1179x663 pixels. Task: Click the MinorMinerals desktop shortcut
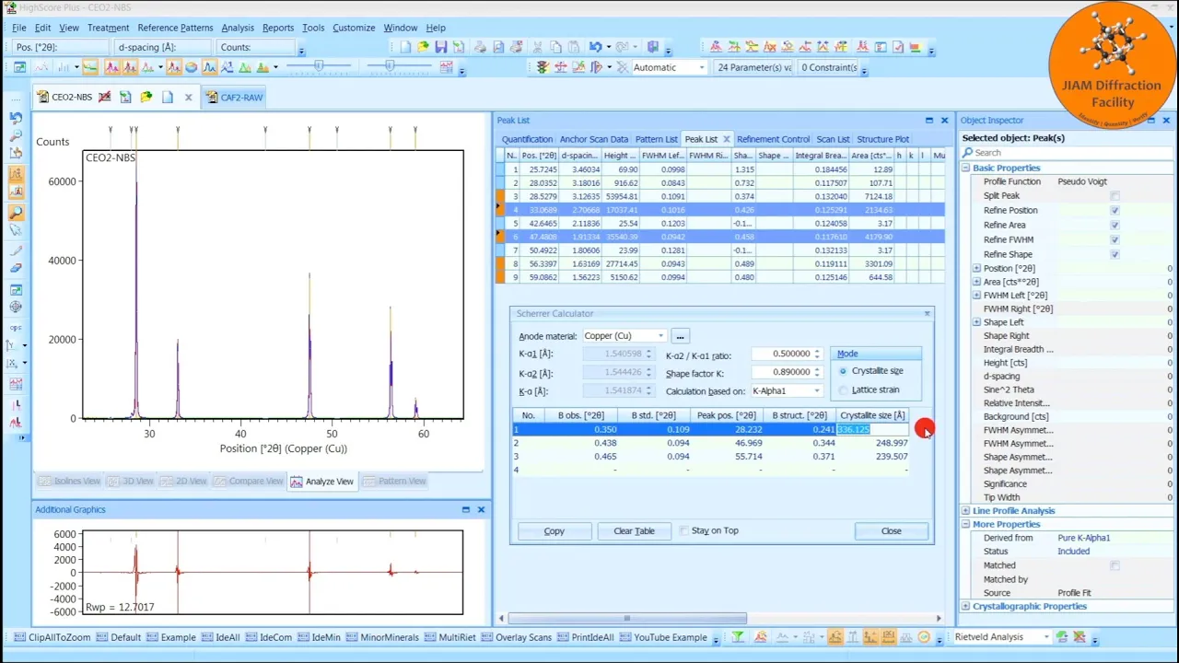[x=381, y=637]
